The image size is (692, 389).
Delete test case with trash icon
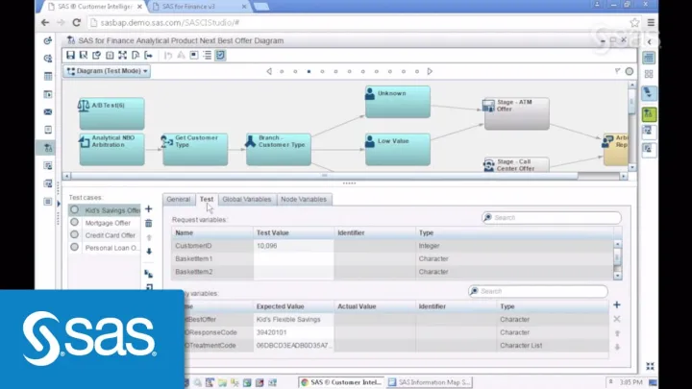(149, 223)
